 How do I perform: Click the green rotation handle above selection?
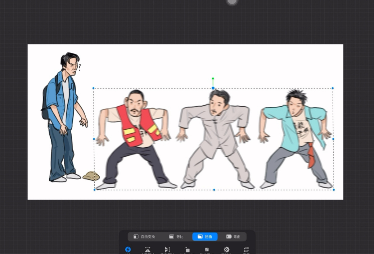(213, 79)
